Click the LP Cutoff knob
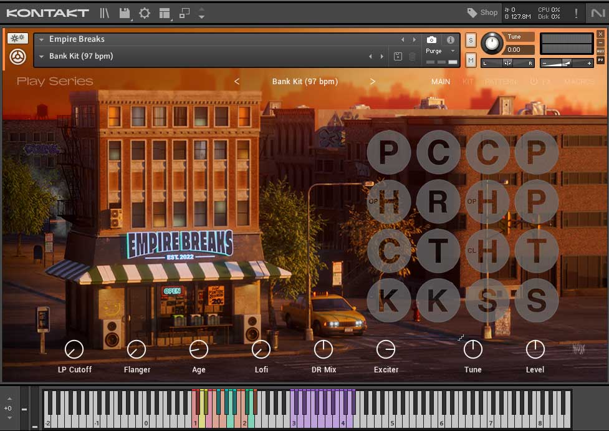Image resolution: width=609 pixels, height=431 pixels. (74, 349)
